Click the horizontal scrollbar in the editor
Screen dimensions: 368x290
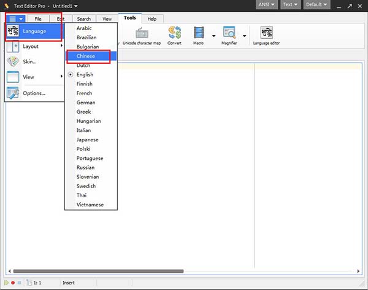98,271
